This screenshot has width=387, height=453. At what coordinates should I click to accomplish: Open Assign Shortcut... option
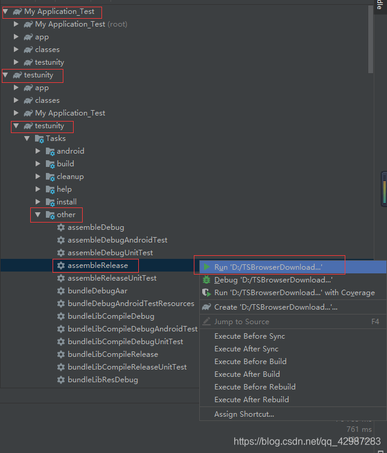tap(293, 414)
